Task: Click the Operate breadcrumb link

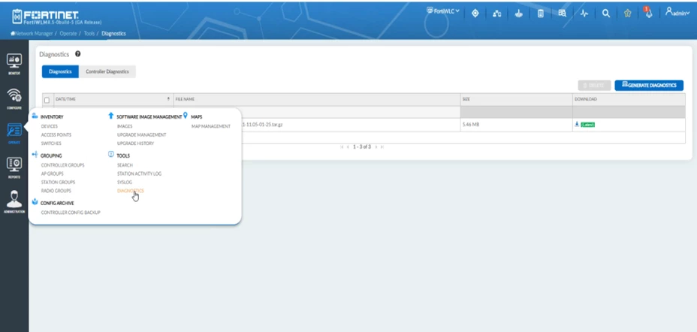Action: pos(68,33)
